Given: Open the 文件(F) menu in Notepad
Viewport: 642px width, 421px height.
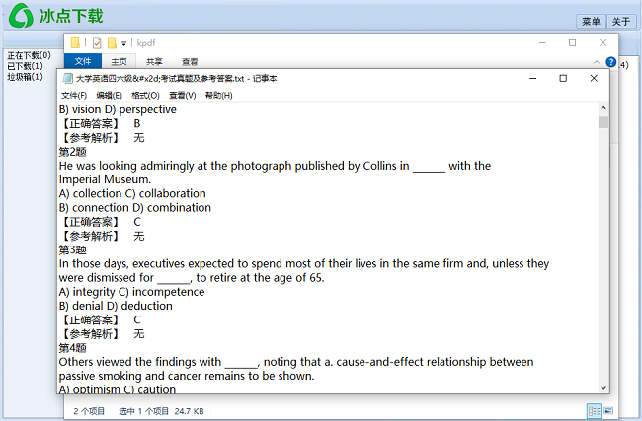Looking at the screenshot, I should click(x=74, y=95).
